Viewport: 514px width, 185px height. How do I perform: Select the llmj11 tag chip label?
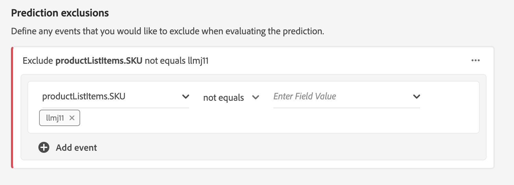[55, 118]
